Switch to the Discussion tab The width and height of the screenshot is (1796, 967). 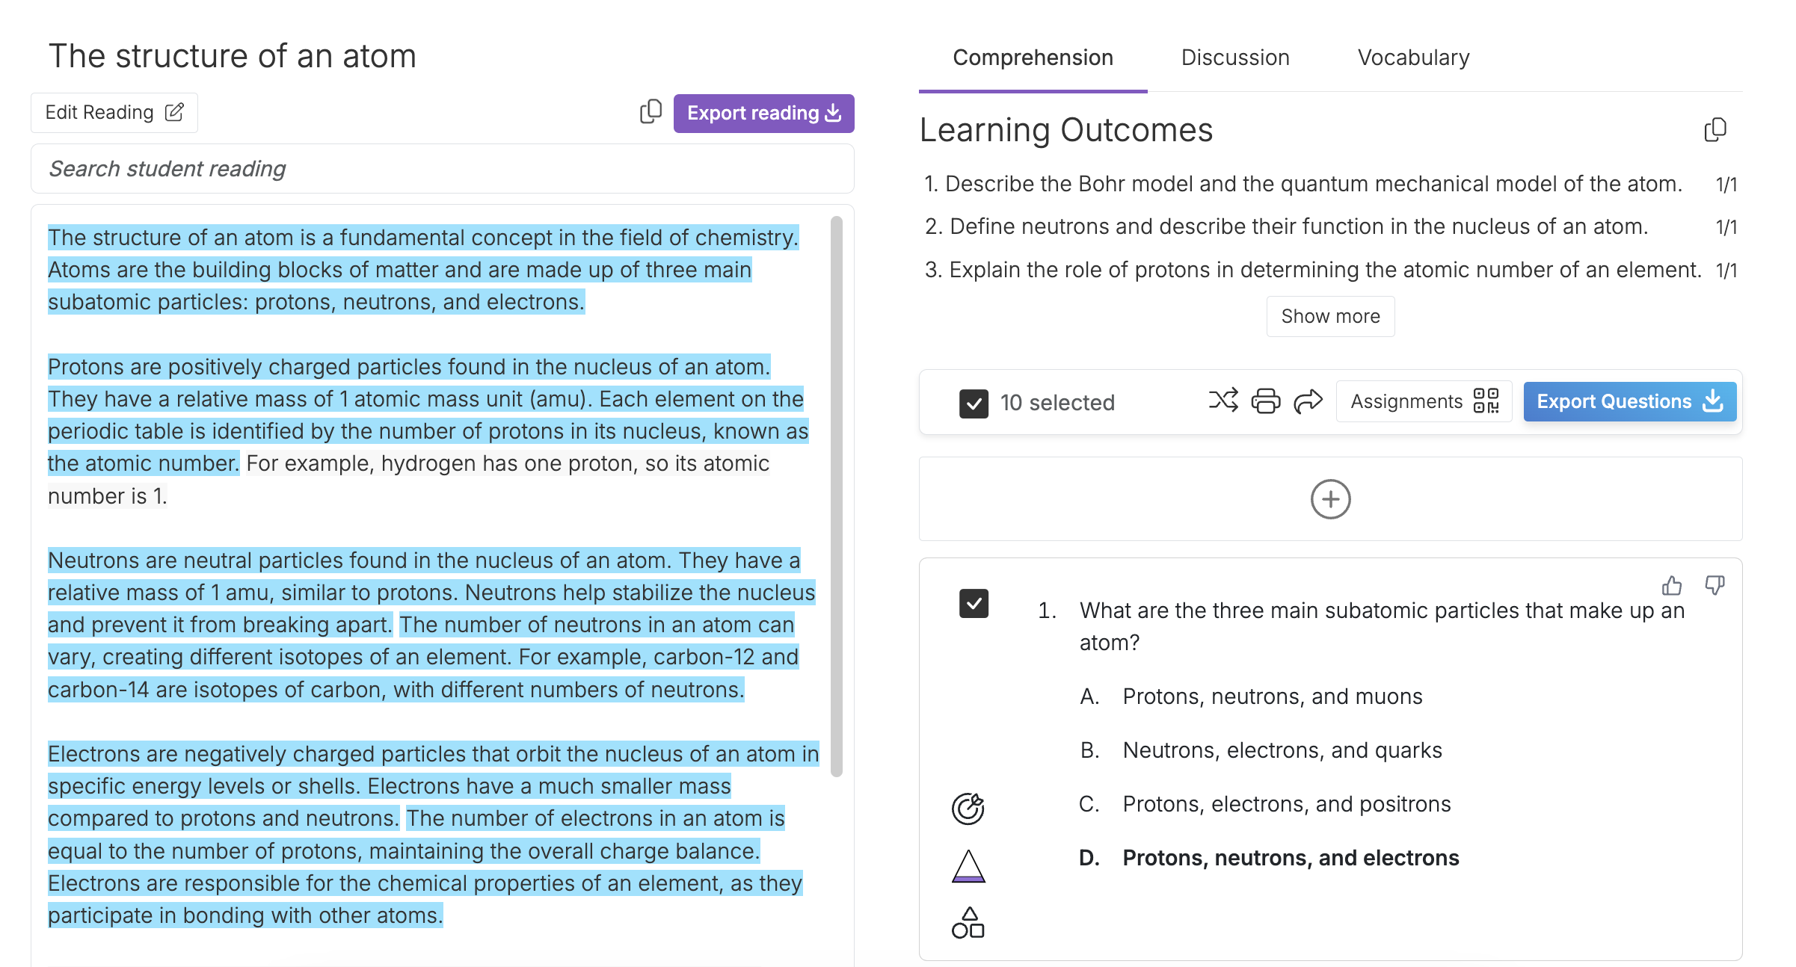pyautogui.click(x=1234, y=58)
